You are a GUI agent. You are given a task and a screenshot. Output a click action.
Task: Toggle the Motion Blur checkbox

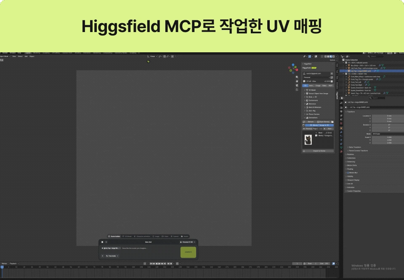click(x=348, y=172)
